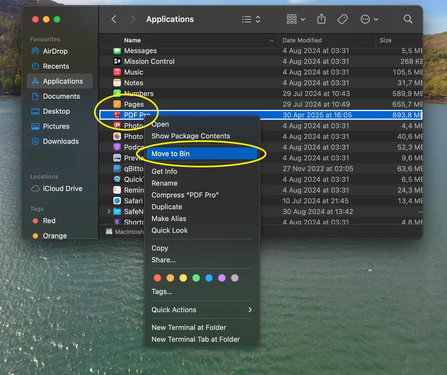Select the Mission Control app row
This screenshot has height=375, width=447.
(261, 61)
